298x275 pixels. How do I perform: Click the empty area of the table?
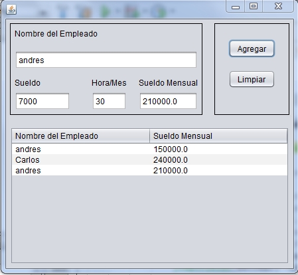[150, 219]
